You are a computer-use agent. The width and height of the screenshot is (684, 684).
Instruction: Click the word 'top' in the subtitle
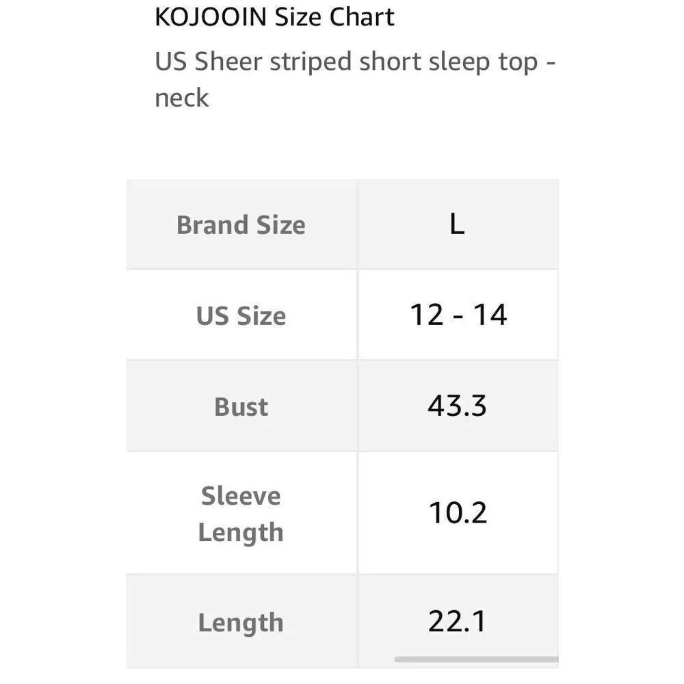point(518,63)
